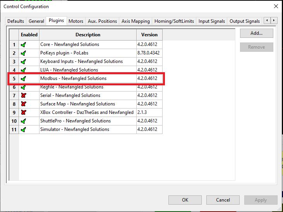The width and height of the screenshot is (283, 212).
Task: Click XBox Controller version 2.1.3 cell
Action: 149,112
